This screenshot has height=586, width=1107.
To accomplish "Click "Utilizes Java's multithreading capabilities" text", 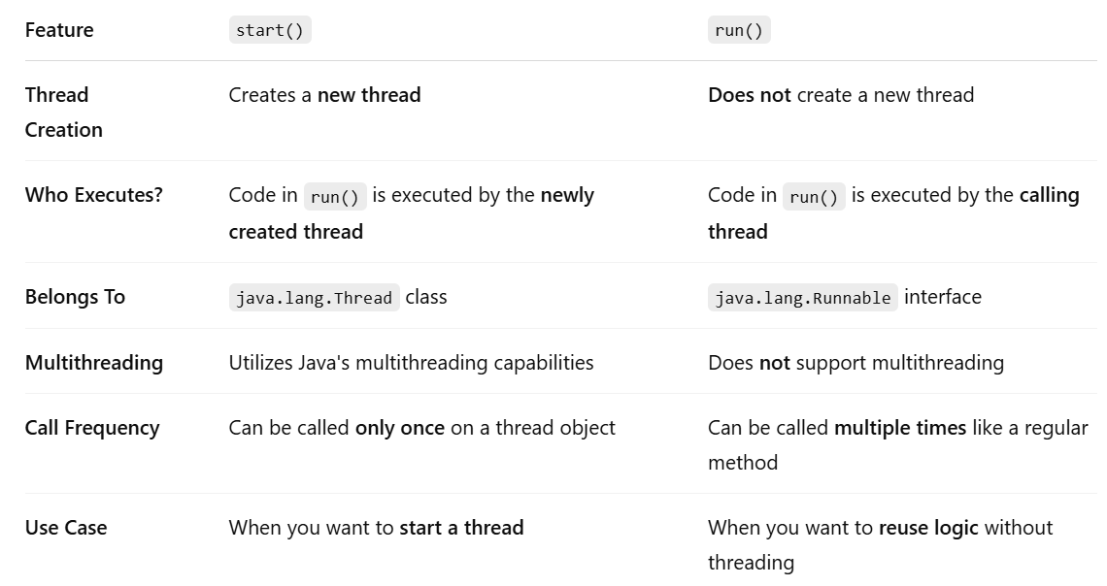I will coord(411,363).
